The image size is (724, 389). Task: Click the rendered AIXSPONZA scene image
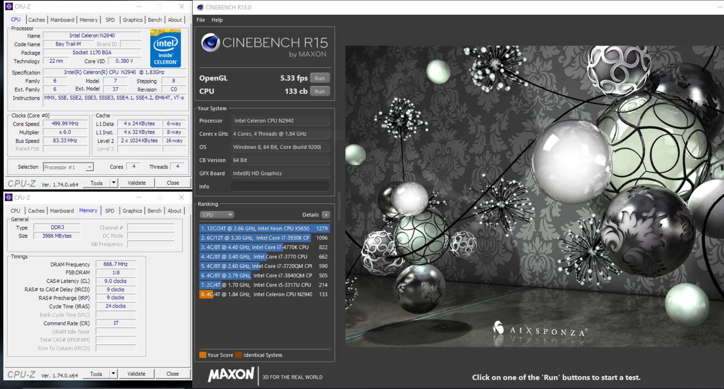click(534, 196)
